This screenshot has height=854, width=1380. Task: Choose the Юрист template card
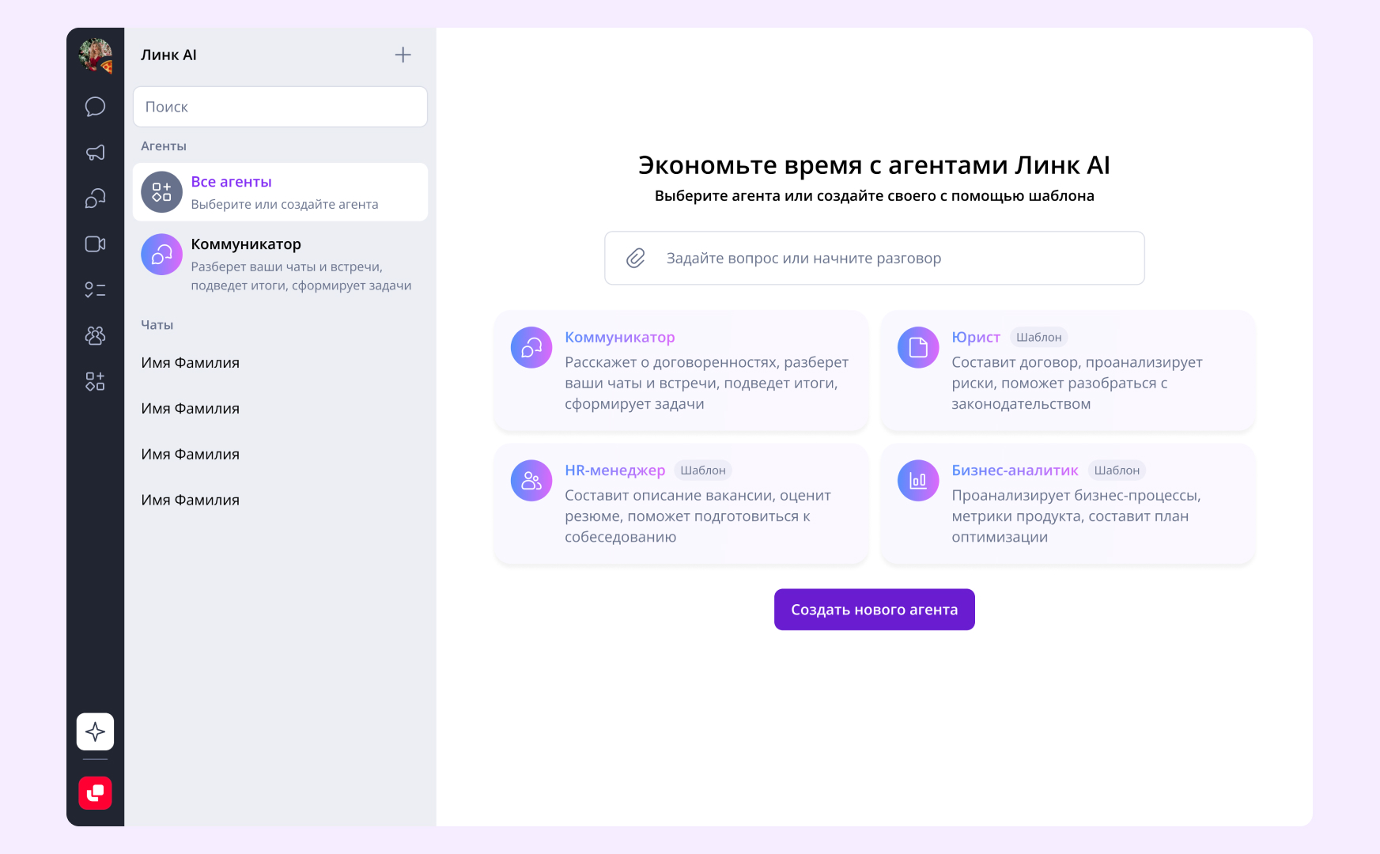coord(1067,371)
